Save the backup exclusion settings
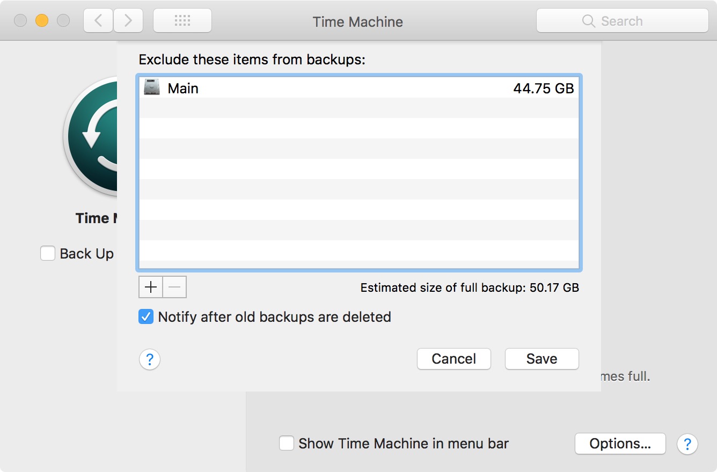The image size is (717, 472). click(542, 359)
